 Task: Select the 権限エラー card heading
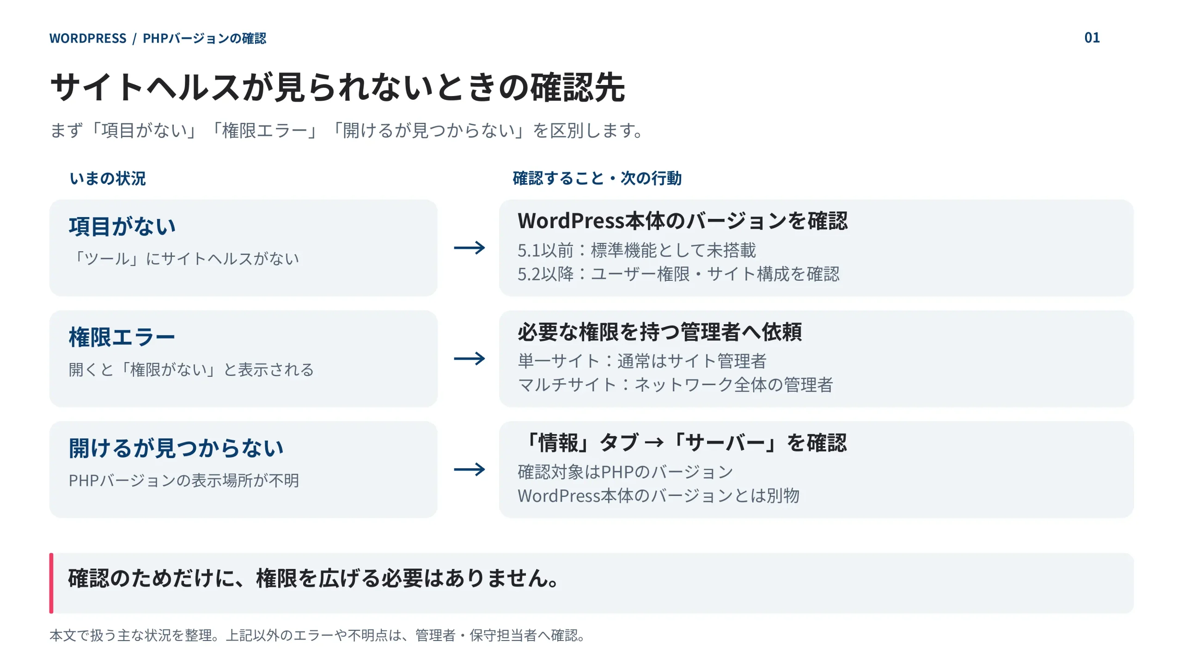coord(122,337)
